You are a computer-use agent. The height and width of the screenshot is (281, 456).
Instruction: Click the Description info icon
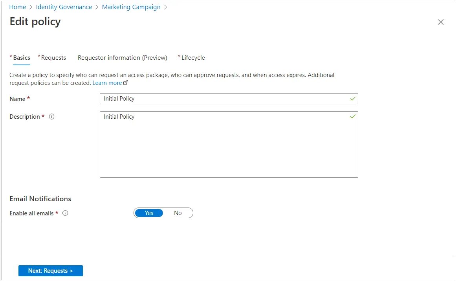pyautogui.click(x=51, y=117)
